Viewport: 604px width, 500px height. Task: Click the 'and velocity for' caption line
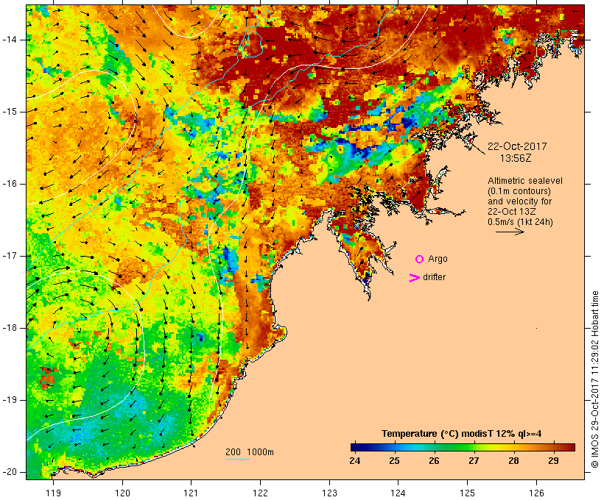click(x=519, y=201)
